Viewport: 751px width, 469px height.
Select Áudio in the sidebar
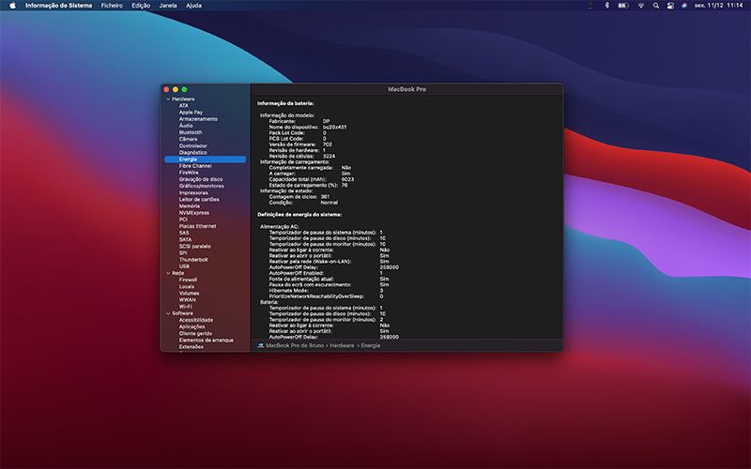pos(186,126)
